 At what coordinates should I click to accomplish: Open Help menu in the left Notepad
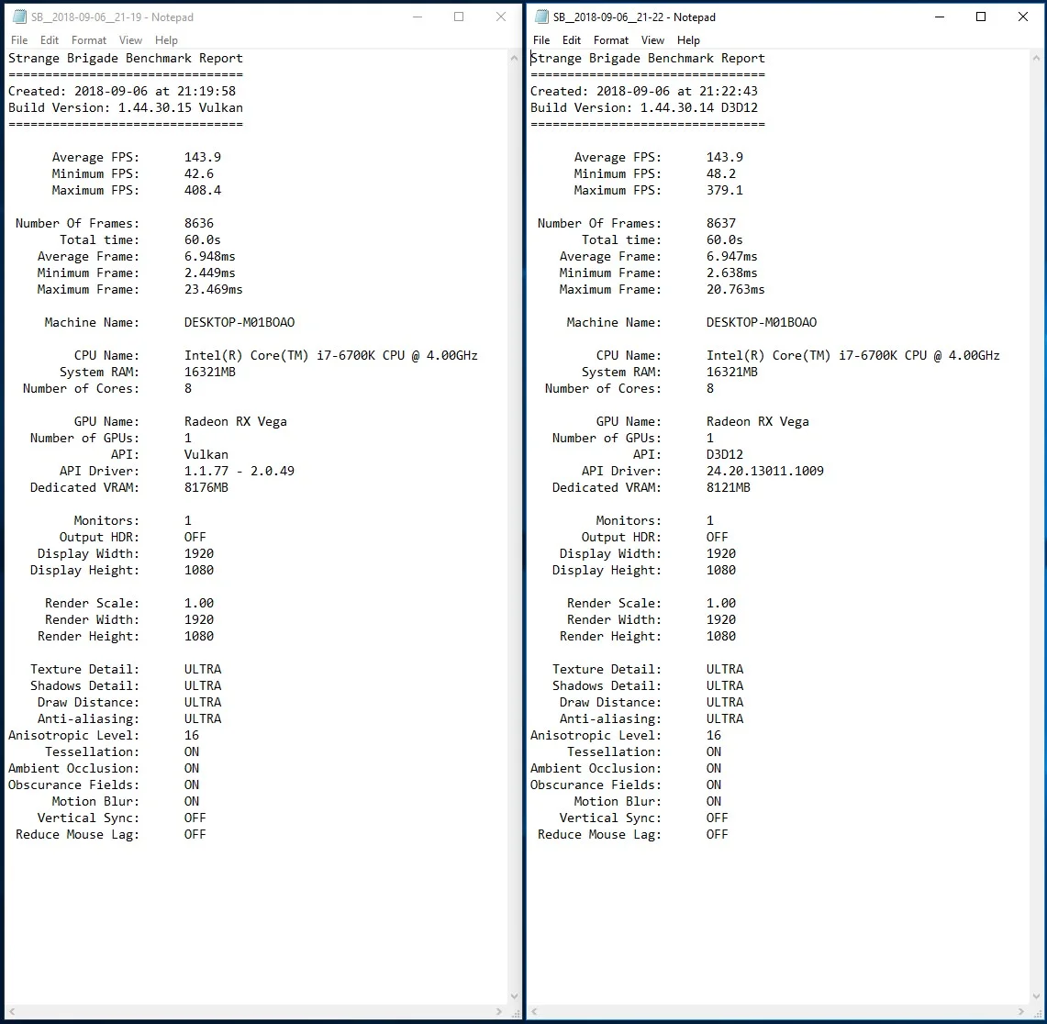166,40
